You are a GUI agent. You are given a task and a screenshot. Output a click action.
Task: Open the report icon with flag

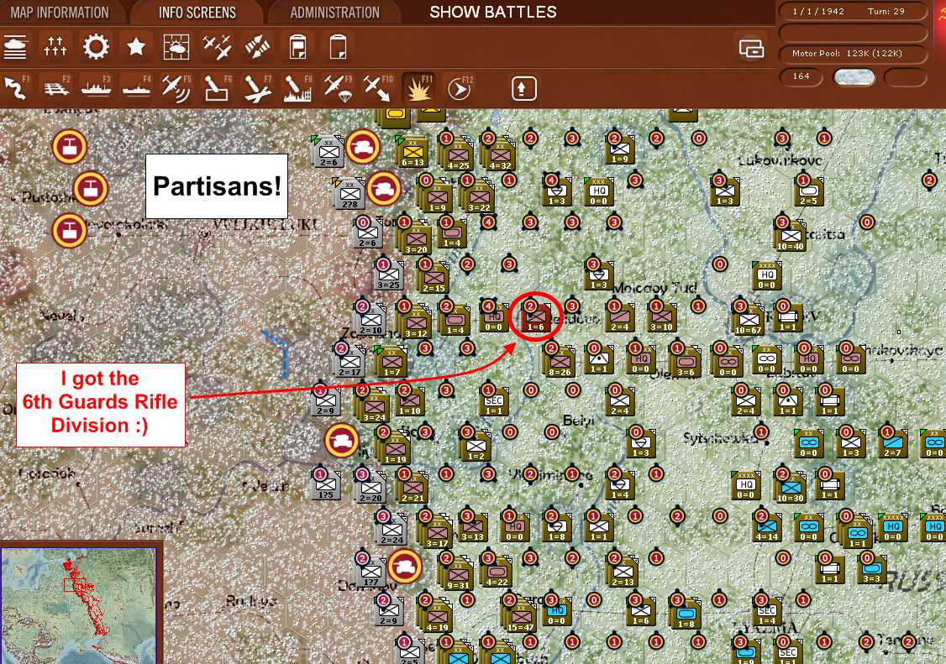pos(298,47)
